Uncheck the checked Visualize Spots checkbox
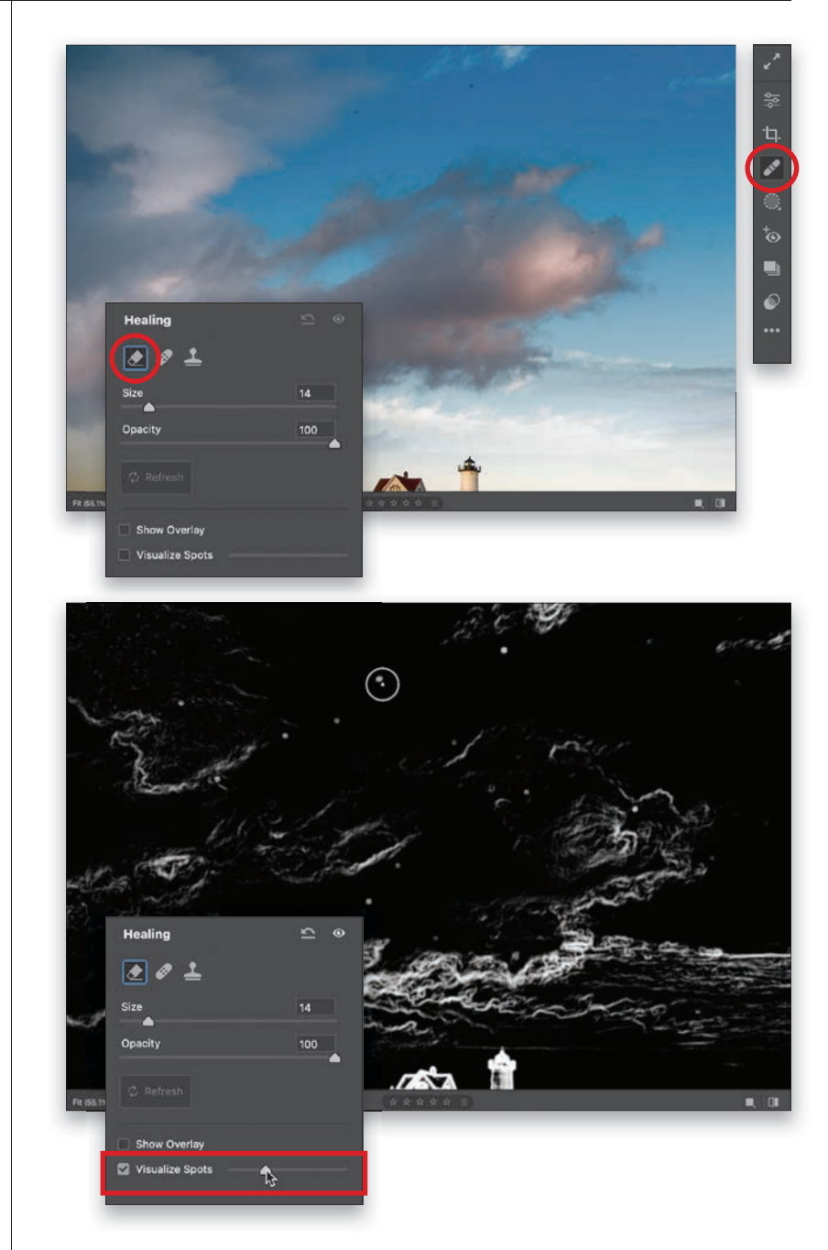Image resolution: width=828 pixels, height=1250 pixels. click(x=124, y=1169)
